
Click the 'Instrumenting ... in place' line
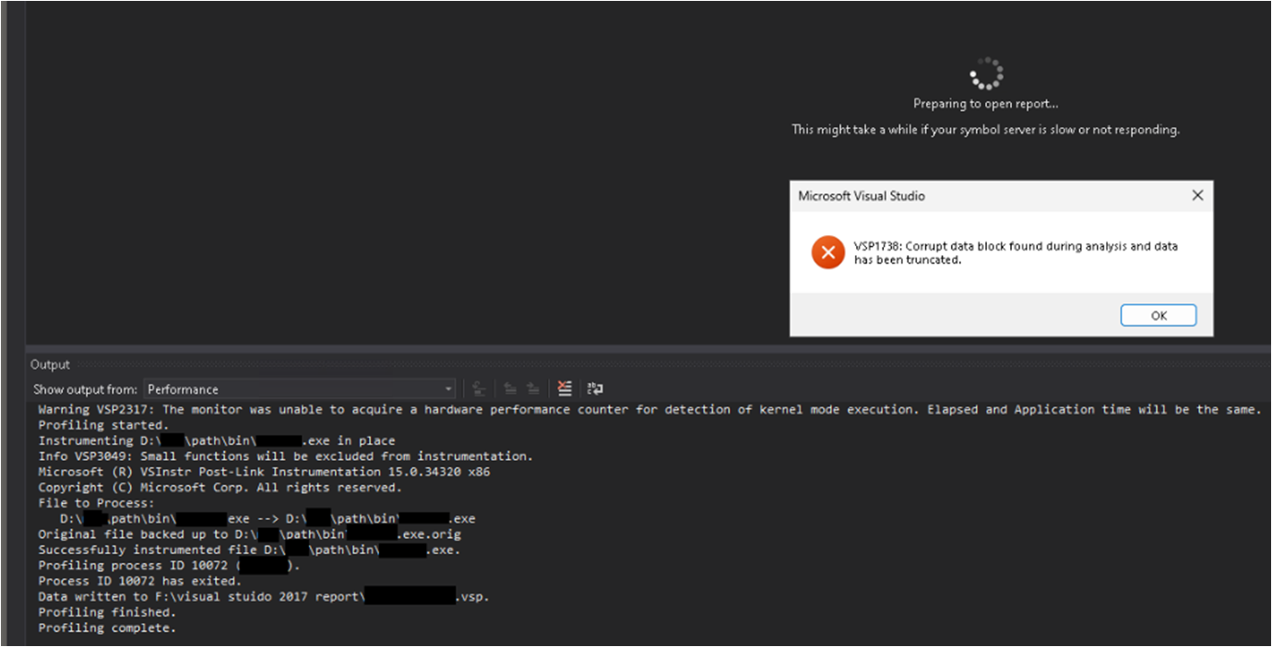(x=217, y=441)
